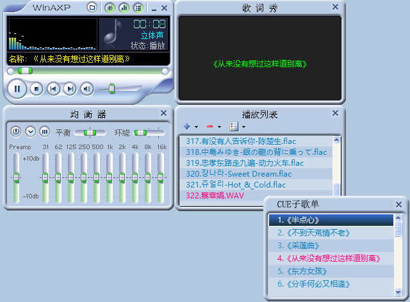
Task: Click the song progress slider handle
Action: tap(25, 71)
